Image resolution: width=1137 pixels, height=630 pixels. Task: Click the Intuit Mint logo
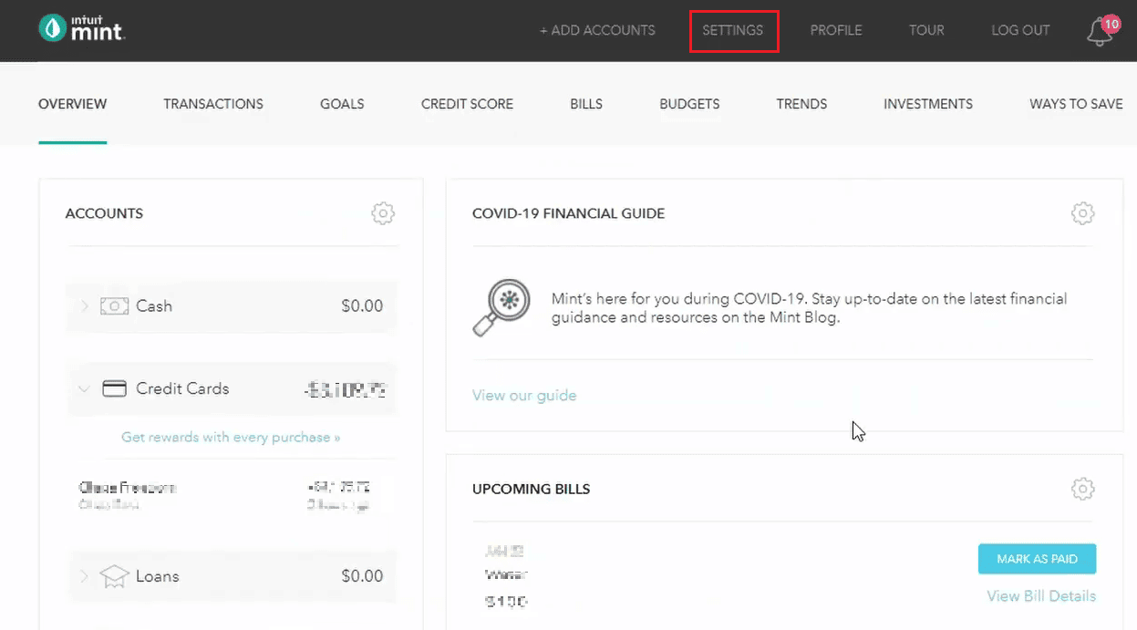(x=80, y=28)
